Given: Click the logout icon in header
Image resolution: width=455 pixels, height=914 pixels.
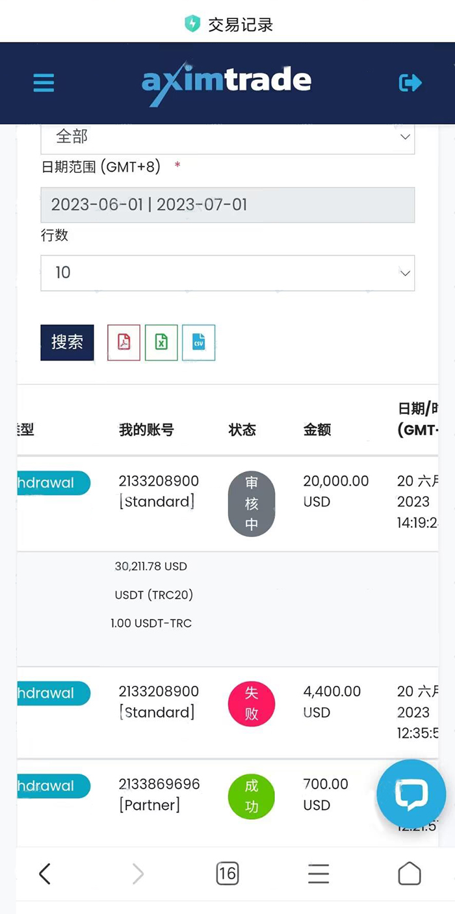Looking at the screenshot, I should [410, 83].
